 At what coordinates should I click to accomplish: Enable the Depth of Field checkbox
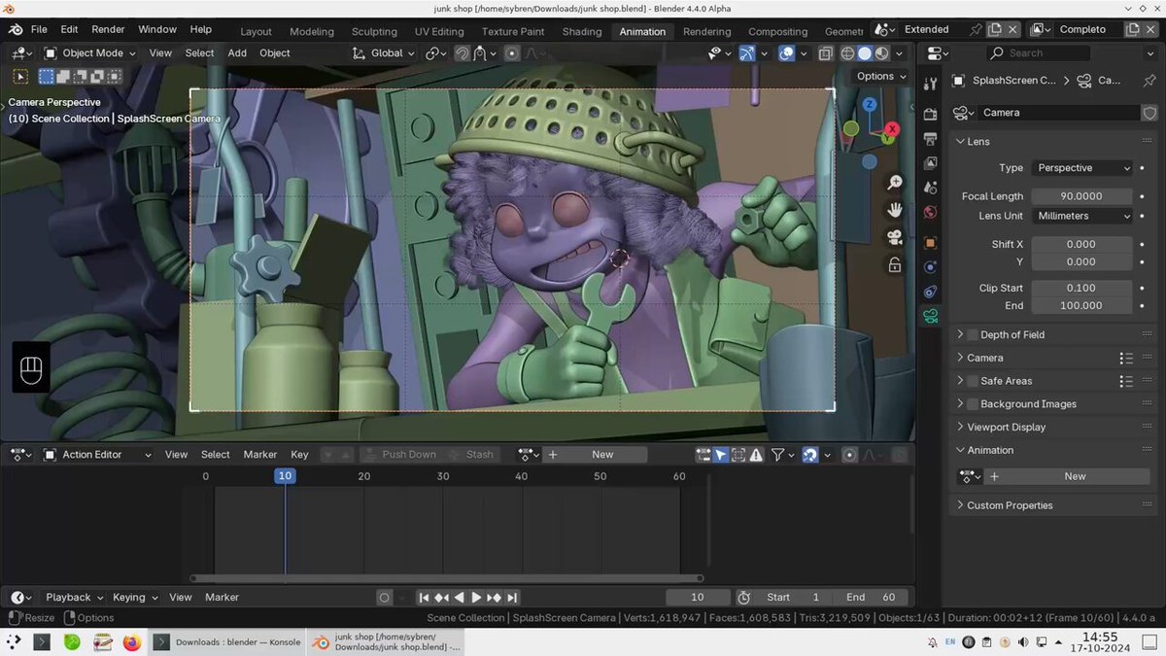tap(973, 334)
